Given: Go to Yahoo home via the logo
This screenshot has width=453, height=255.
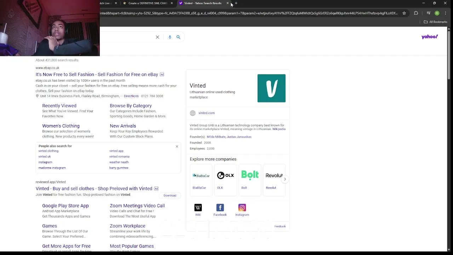Looking at the screenshot, I should [x=430, y=36].
